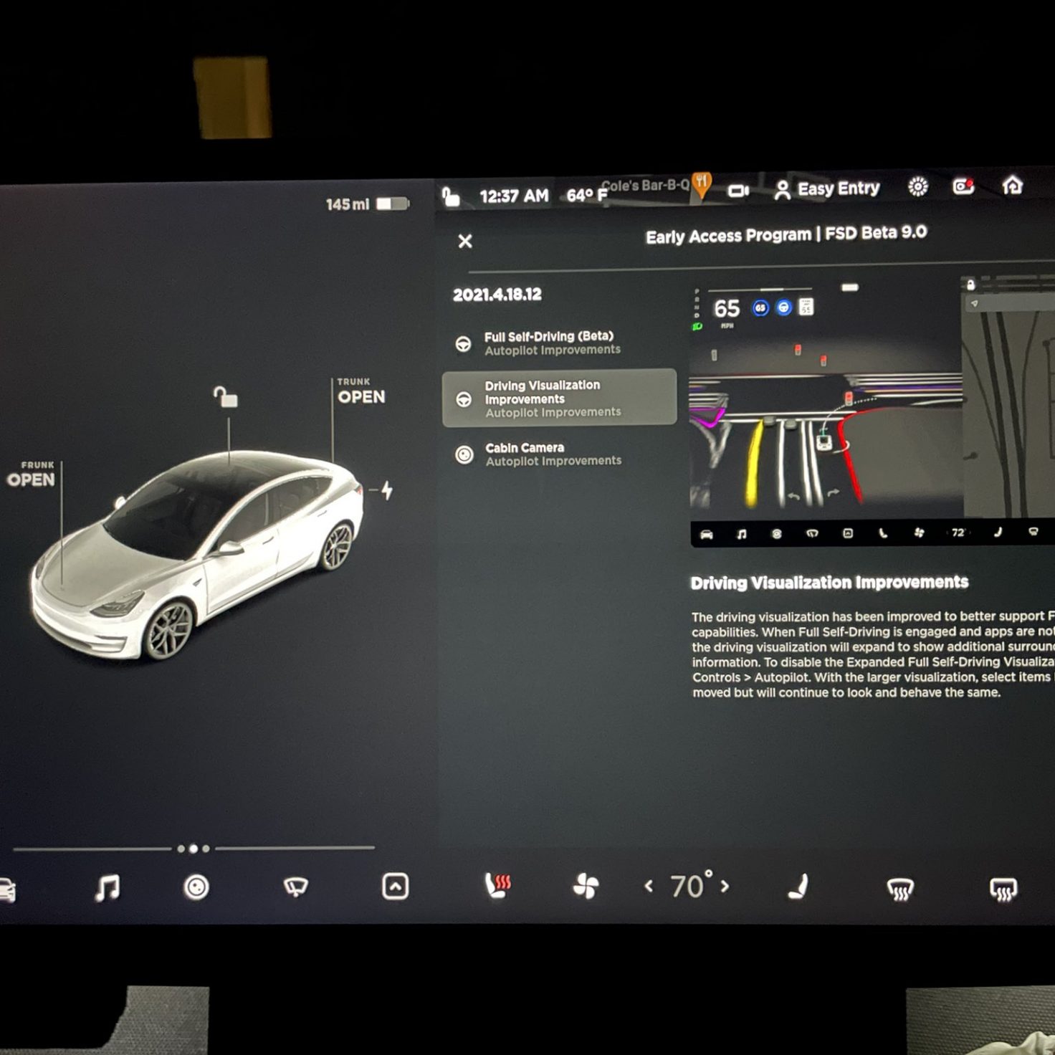Tap FRUNK OPEN control

coord(31,474)
